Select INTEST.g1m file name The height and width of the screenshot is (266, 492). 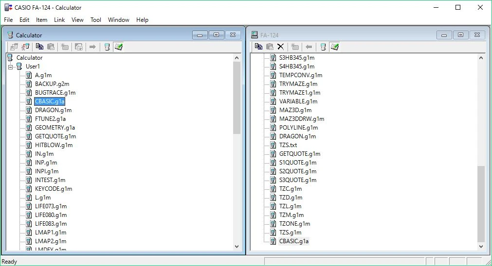point(50,180)
